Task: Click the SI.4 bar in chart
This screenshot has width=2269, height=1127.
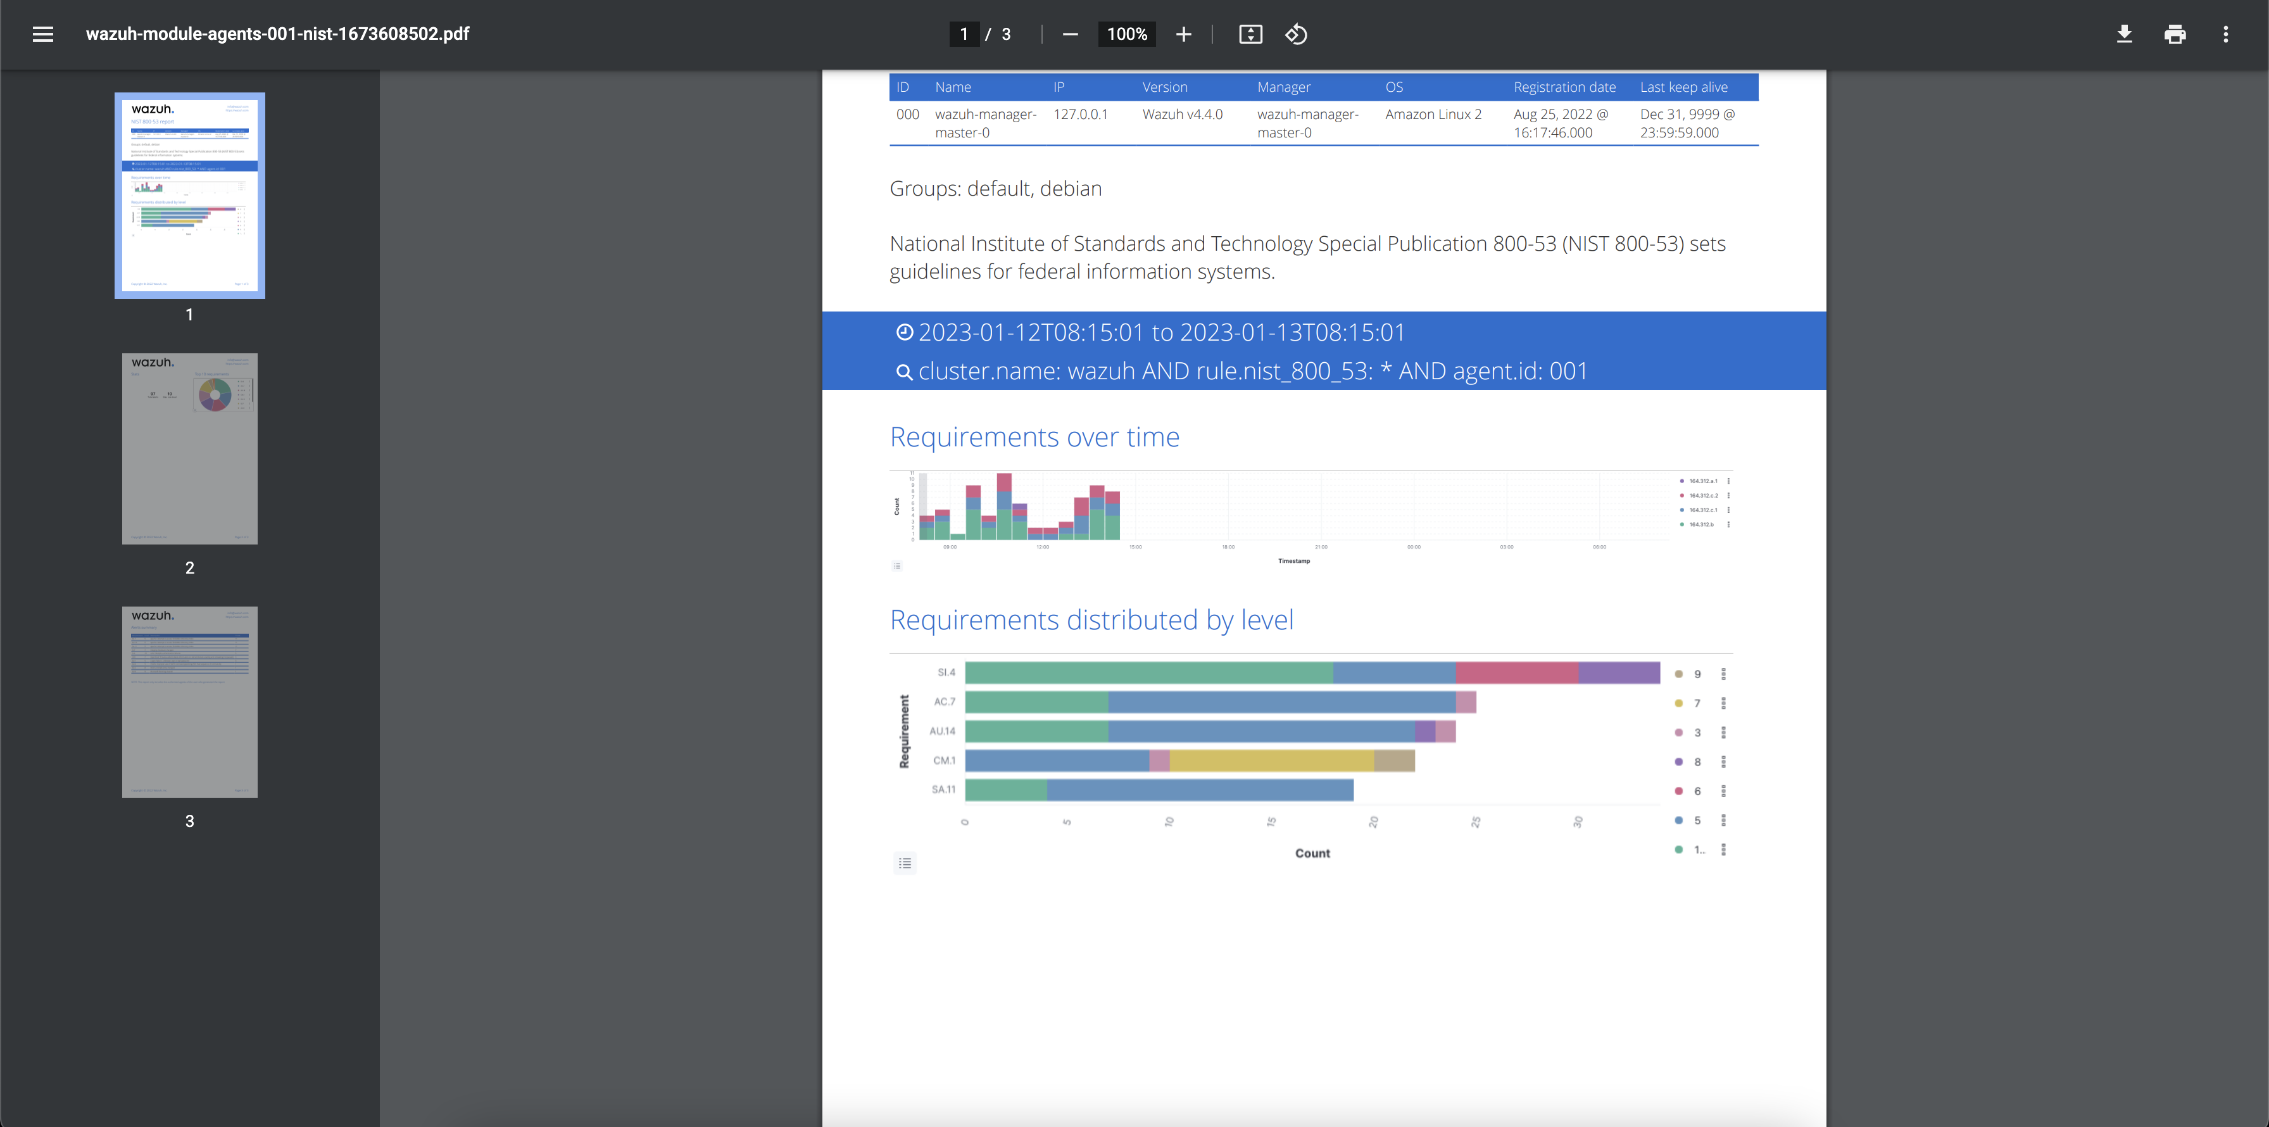Action: pyautogui.click(x=1312, y=673)
